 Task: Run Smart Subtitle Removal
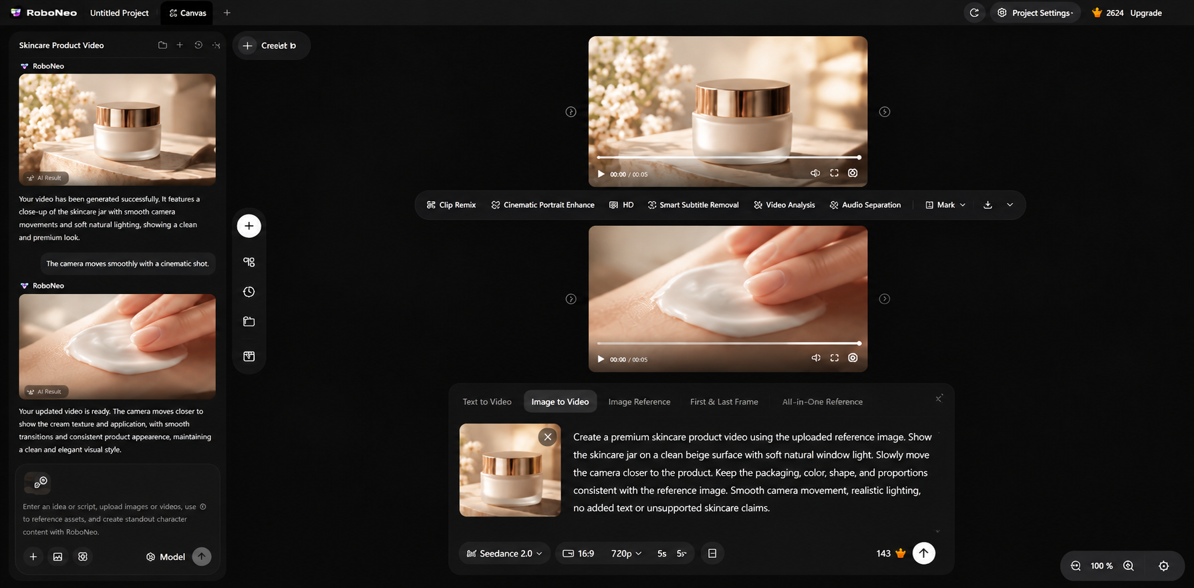pos(693,205)
